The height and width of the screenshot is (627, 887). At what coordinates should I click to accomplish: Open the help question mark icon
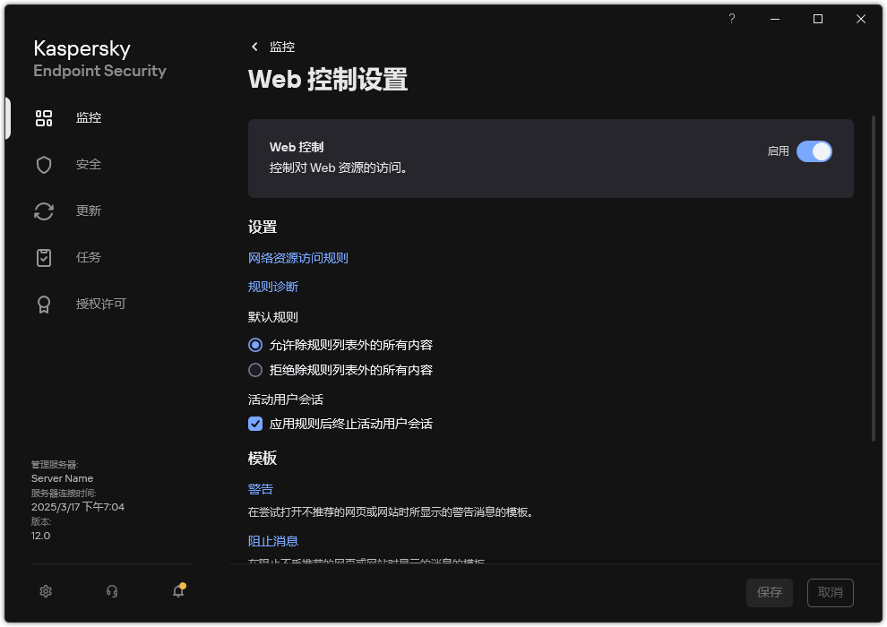pyautogui.click(x=731, y=18)
